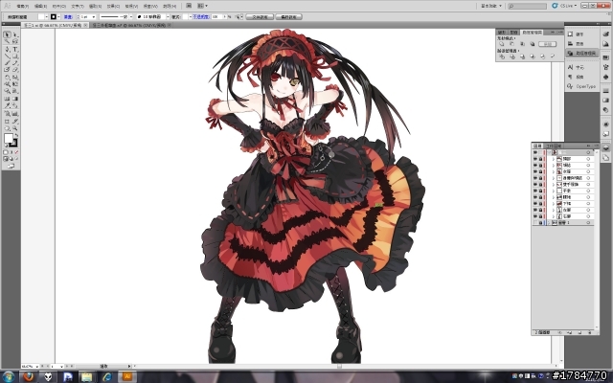Hide the 頭部 layer with its eye icon
Image resolution: width=613 pixels, height=383 pixels.
(535, 159)
